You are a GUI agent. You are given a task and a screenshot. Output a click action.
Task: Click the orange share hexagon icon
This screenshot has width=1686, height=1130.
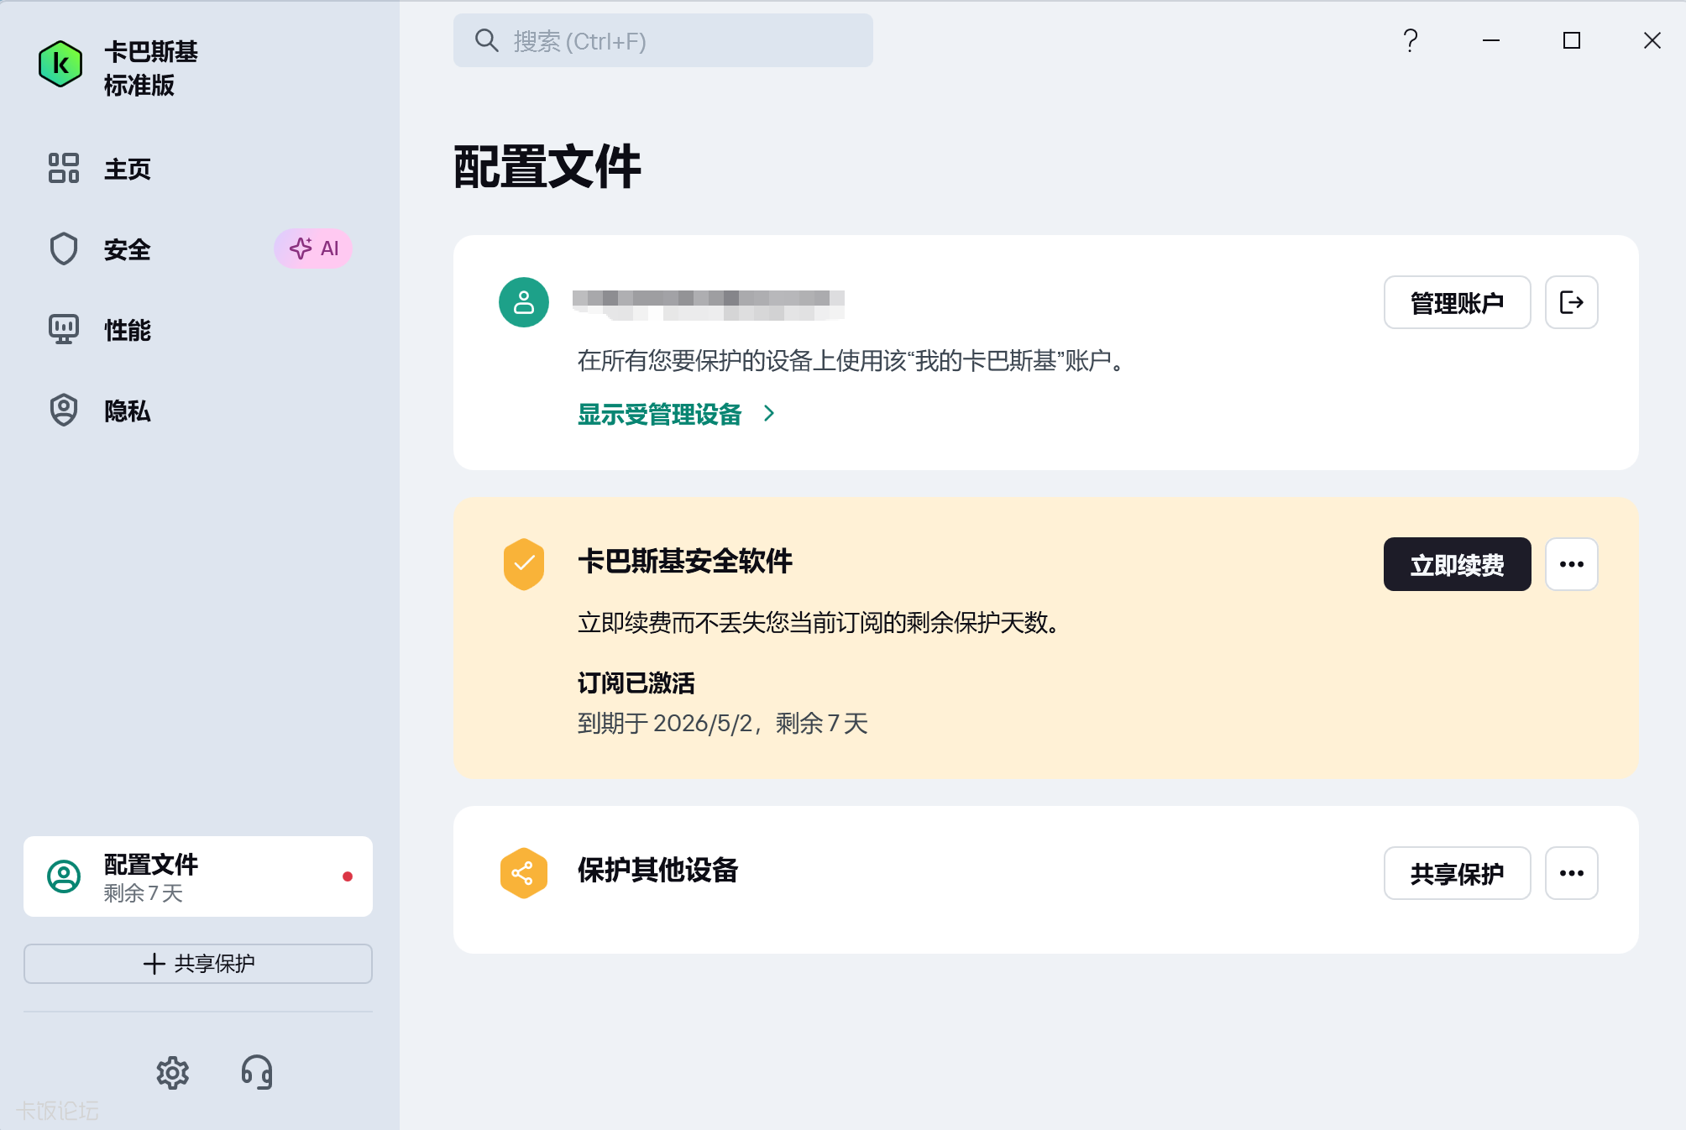(524, 873)
